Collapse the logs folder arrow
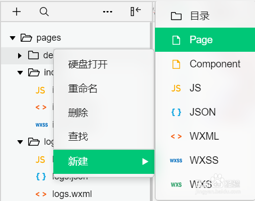Image resolution: width=255 pixels, height=201 pixels. point(20,142)
